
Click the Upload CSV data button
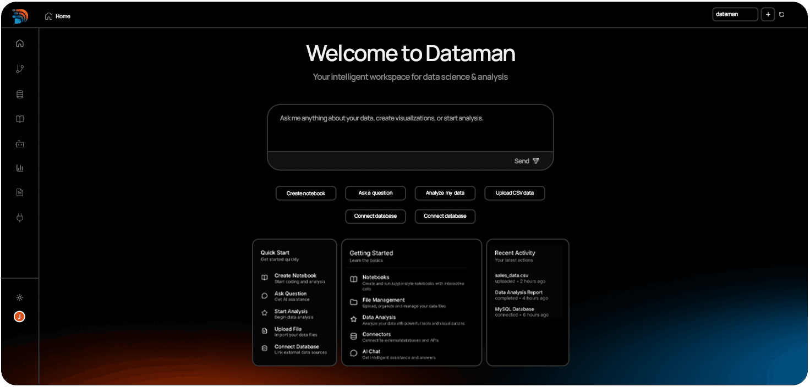[515, 193]
